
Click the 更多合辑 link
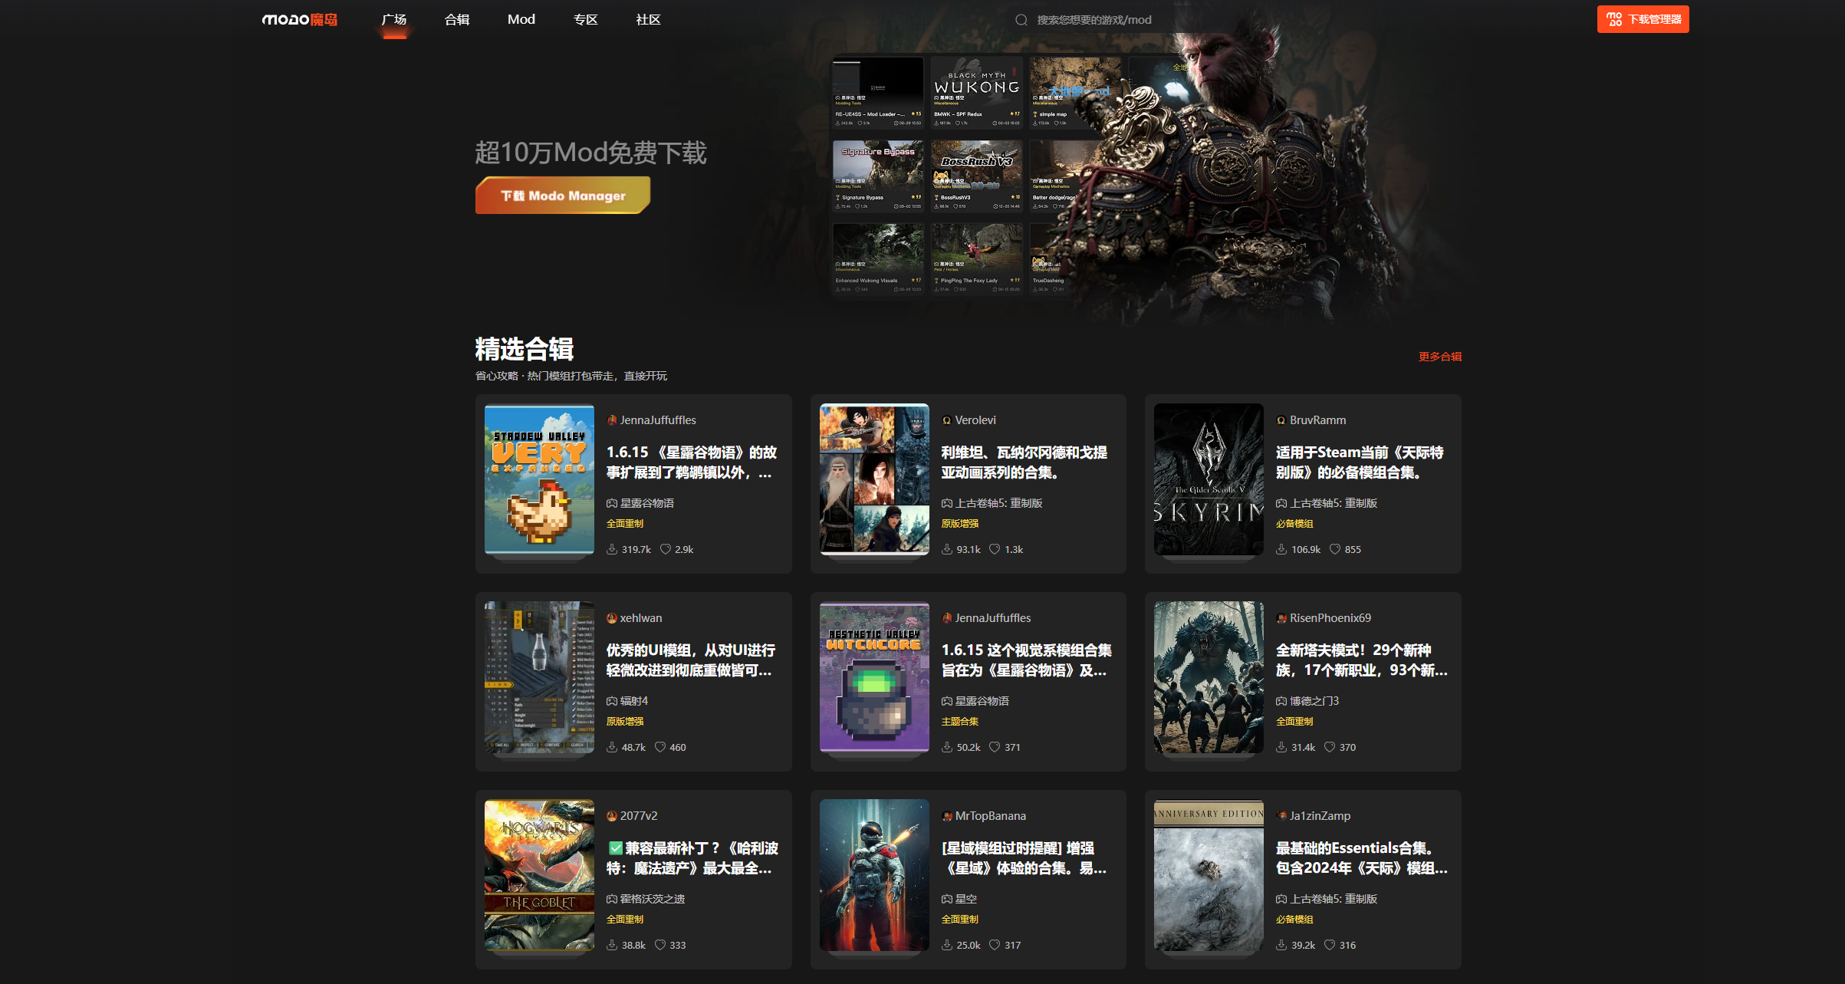pyautogui.click(x=1439, y=357)
